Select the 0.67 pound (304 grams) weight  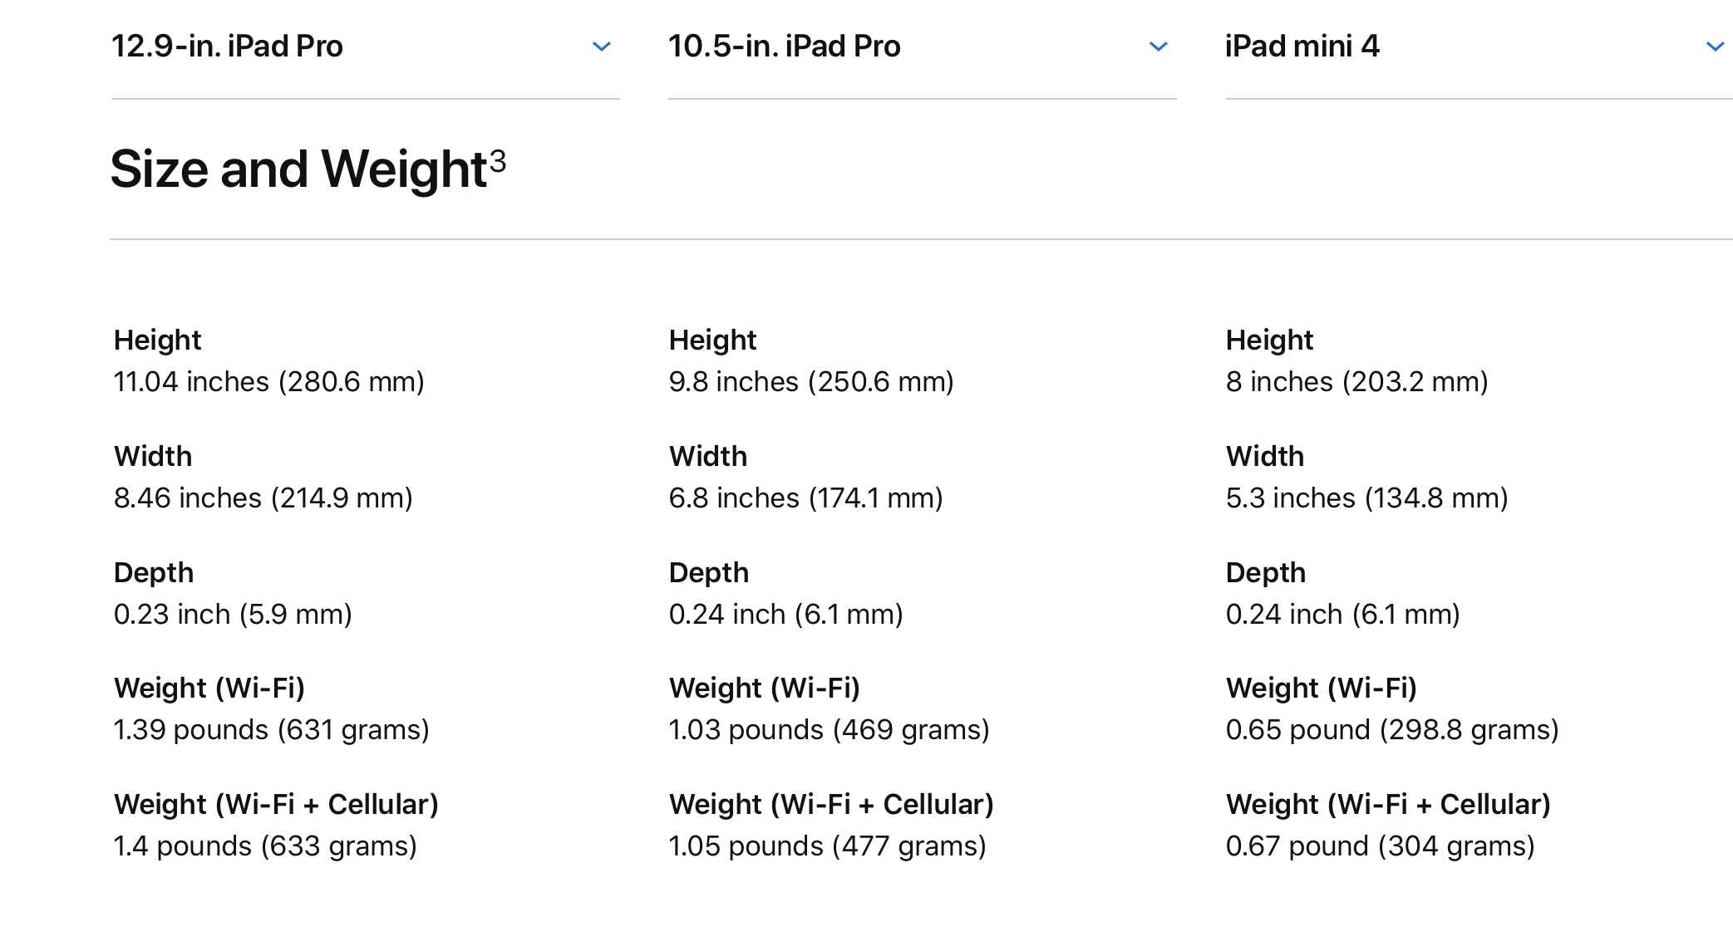(1380, 846)
